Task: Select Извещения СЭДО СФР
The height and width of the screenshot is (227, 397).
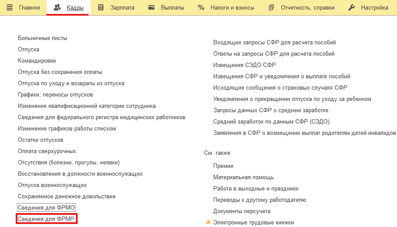Action: tap(244, 65)
